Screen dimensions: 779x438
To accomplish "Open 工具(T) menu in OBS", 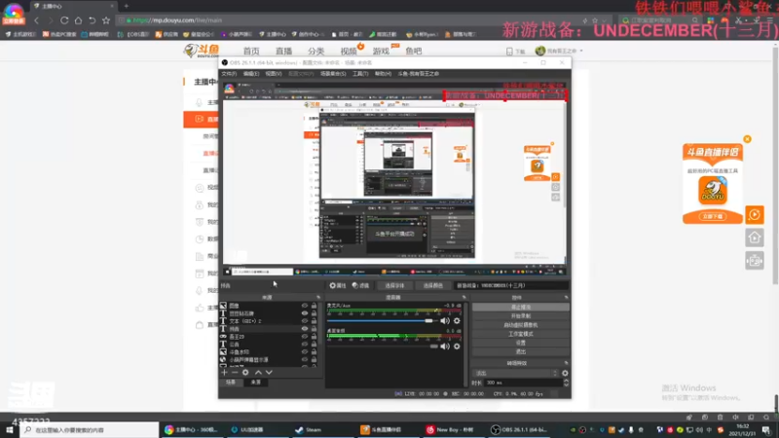I will 360,74.
